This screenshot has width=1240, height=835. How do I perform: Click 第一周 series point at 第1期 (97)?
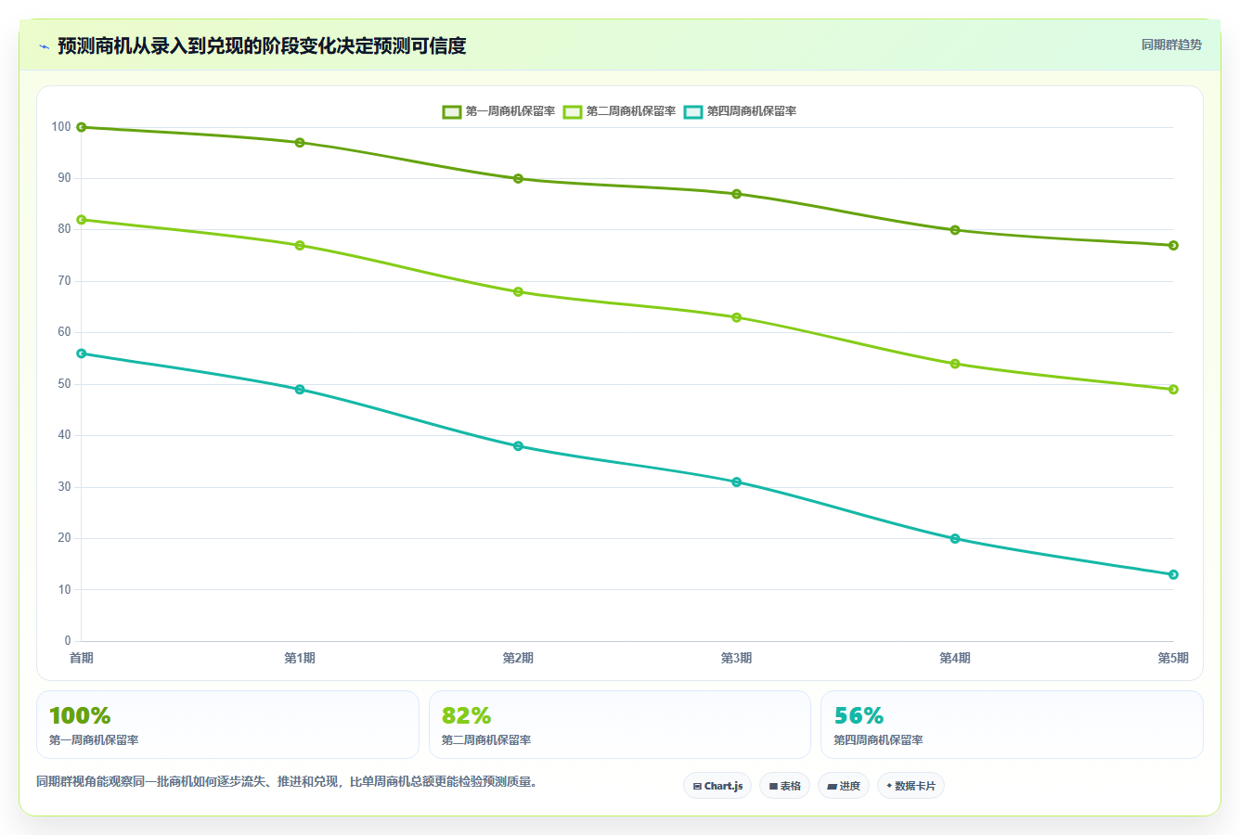point(300,143)
